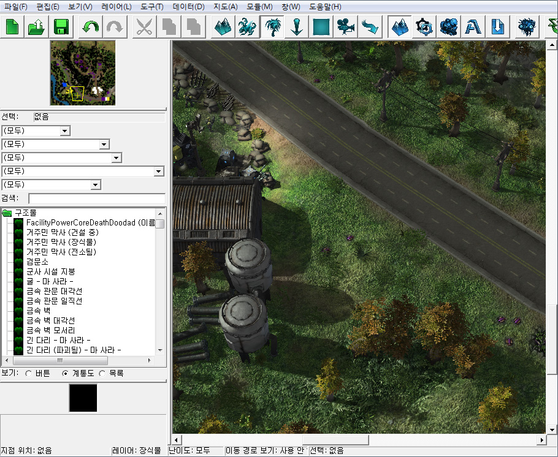Select 검문소 doodad item
This screenshot has height=457, width=558.
37,262
